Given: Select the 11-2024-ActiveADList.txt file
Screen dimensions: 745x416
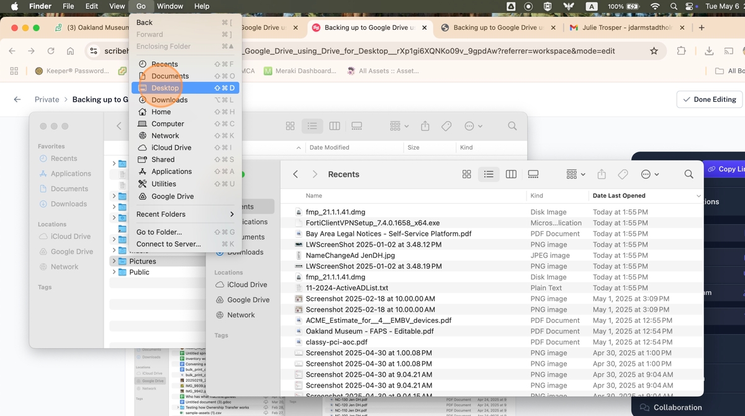Looking at the screenshot, I should click(x=347, y=288).
